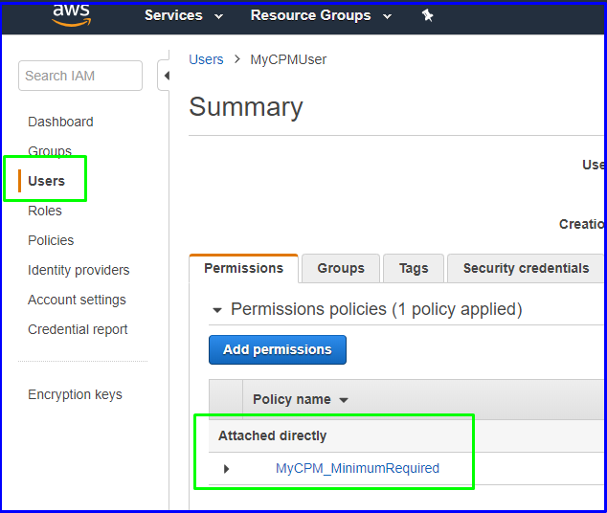Screen dimensions: 607x513
Task: Open the Security credentials tab
Action: pos(526,269)
